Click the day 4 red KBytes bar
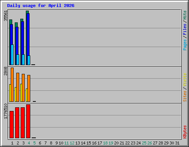Viewport: 189px width, 147px height. pyautogui.click(x=28, y=121)
